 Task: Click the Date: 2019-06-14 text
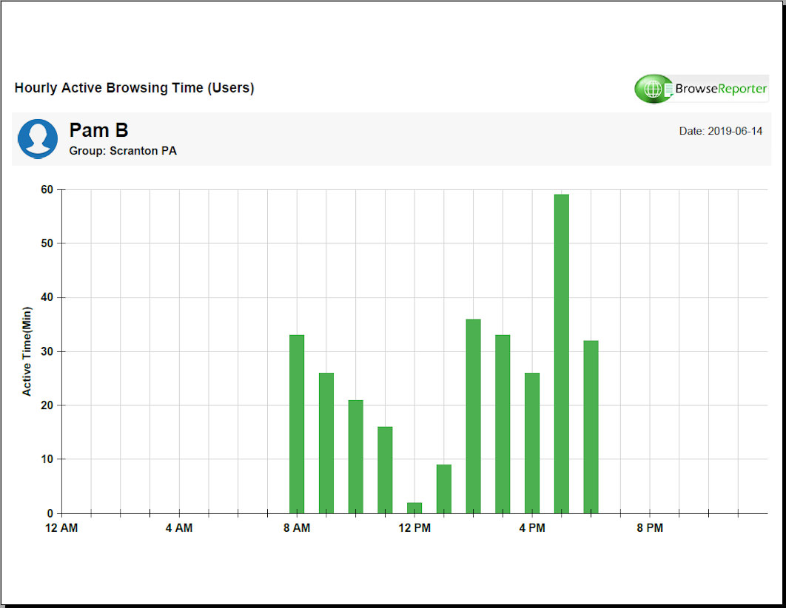tap(720, 131)
